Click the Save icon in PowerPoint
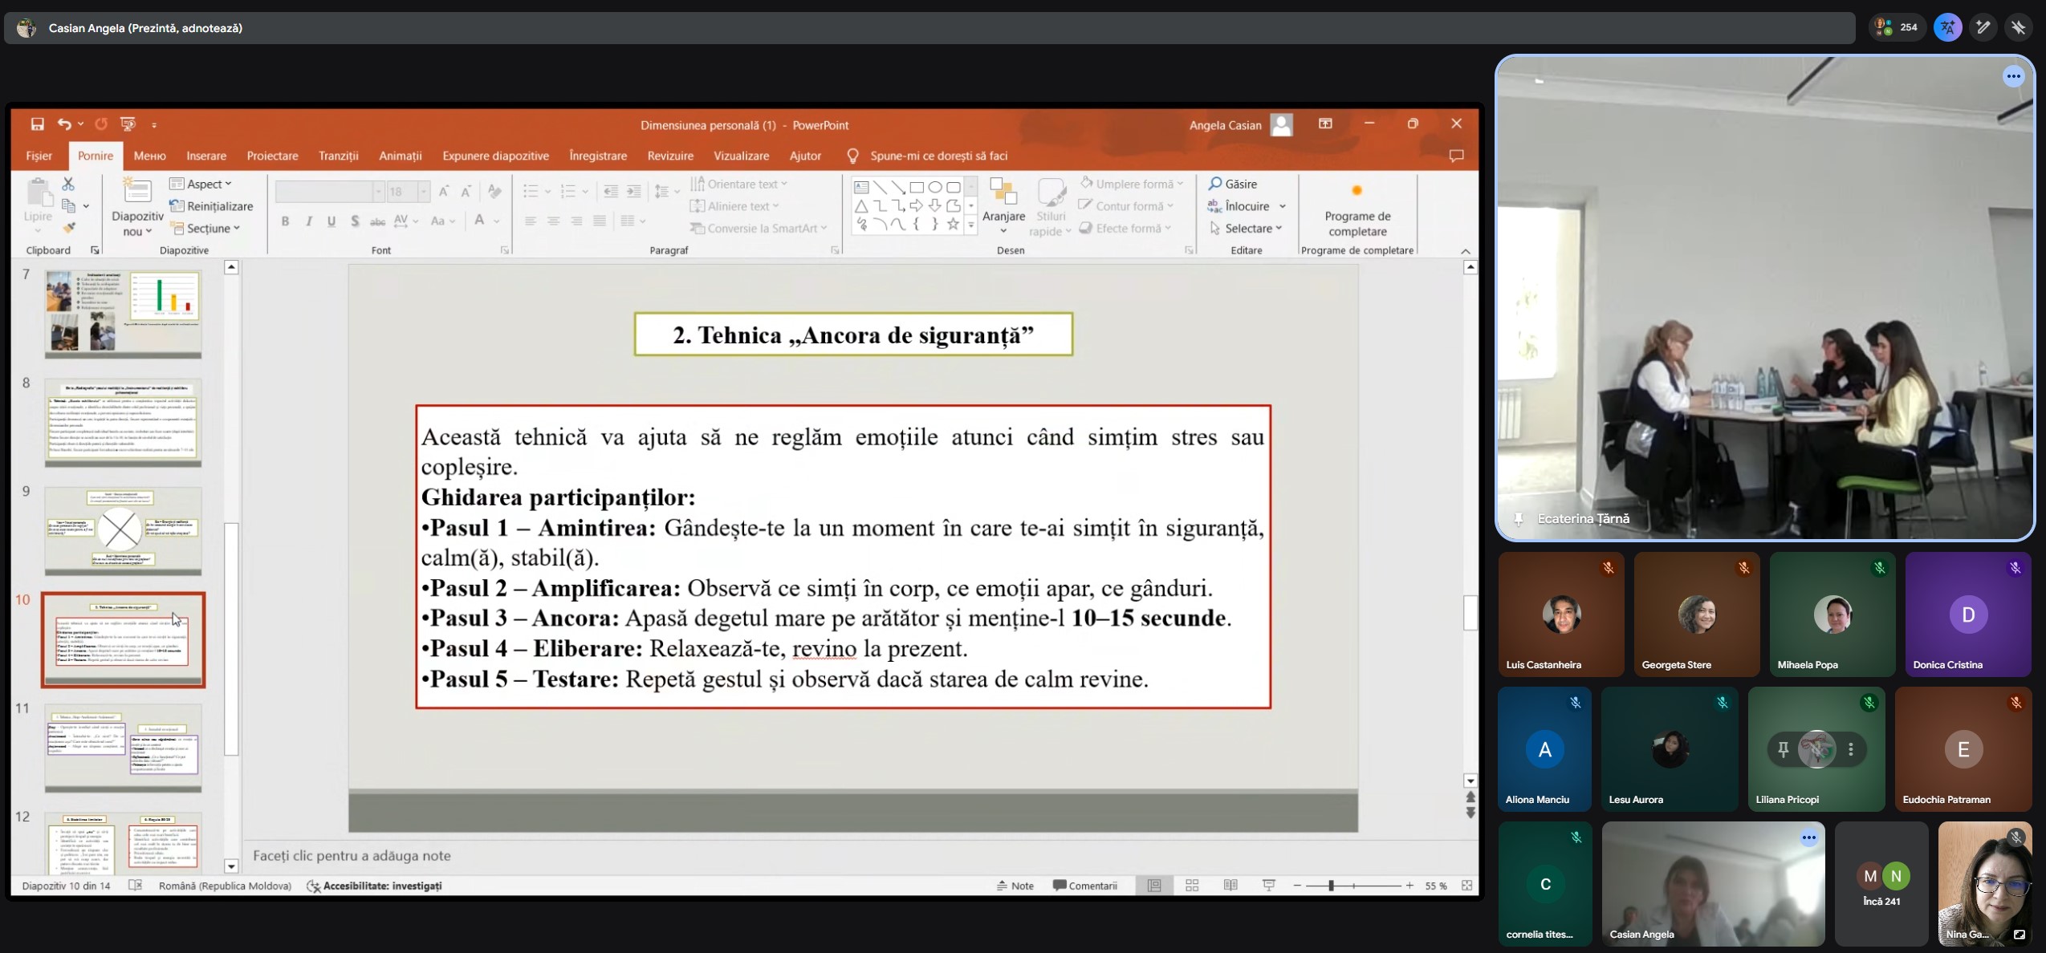The image size is (2046, 953). tap(37, 124)
